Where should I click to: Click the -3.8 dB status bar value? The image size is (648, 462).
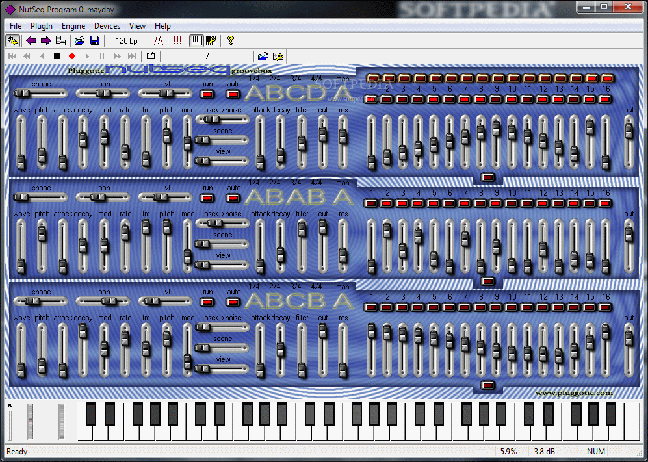tap(543, 451)
